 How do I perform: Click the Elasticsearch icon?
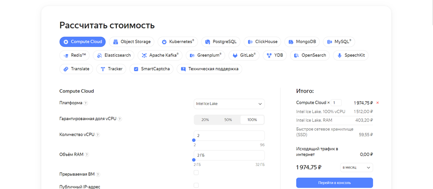pos(99,55)
